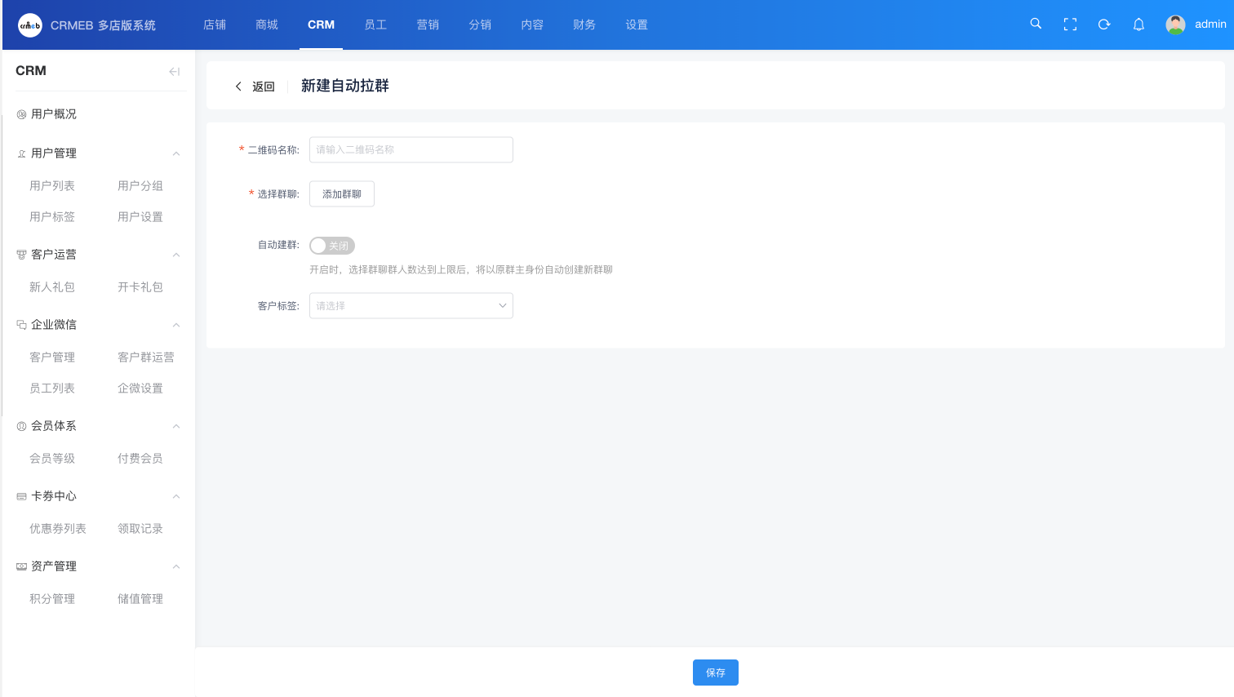Open the notifications bell

[x=1139, y=24]
